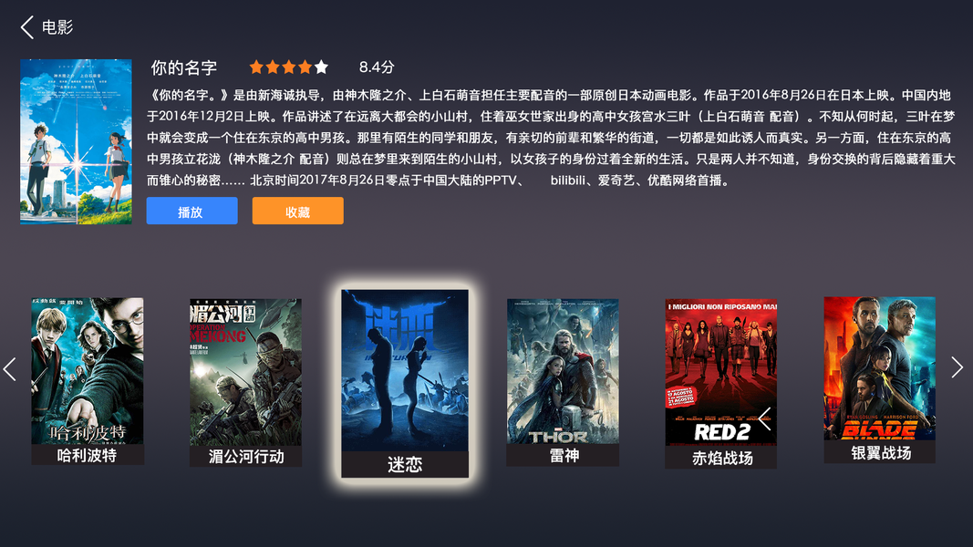Go back using the arrow beside 电影
The height and width of the screenshot is (547, 973).
tap(26, 27)
